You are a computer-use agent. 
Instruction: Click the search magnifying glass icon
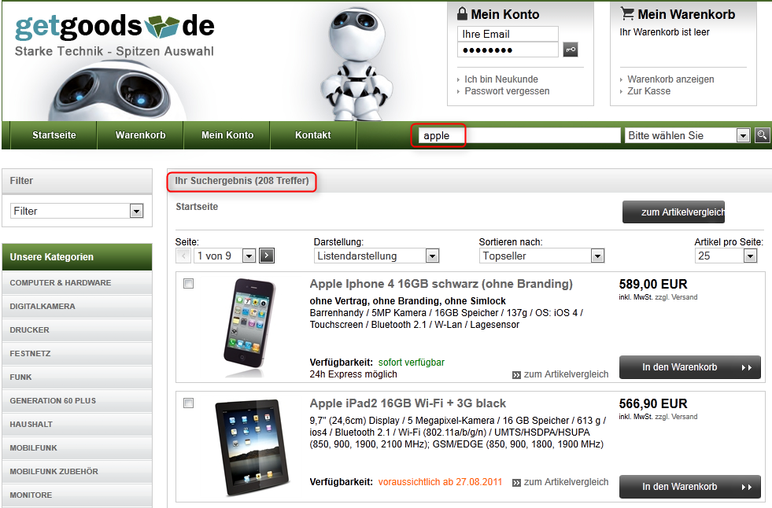click(x=761, y=134)
